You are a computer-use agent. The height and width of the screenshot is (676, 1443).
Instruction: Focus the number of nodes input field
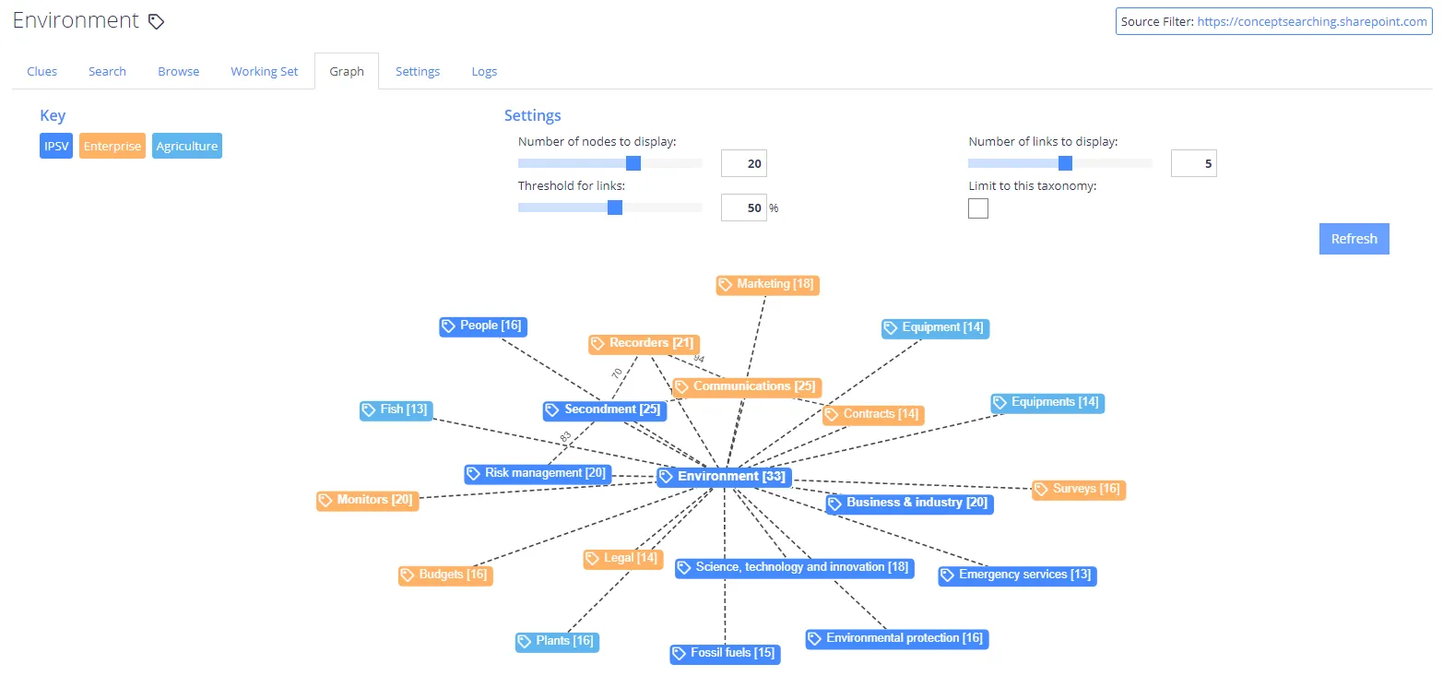coord(743,163)
